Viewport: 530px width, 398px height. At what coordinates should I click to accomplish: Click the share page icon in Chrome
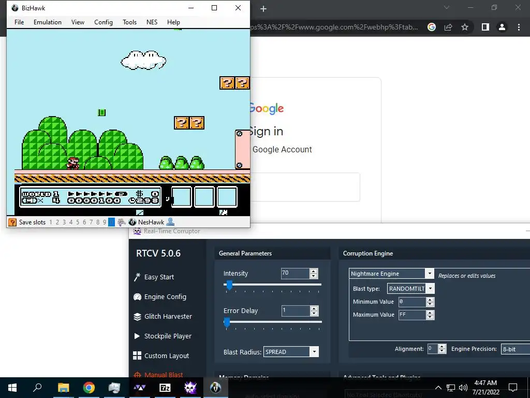pyautogui.click(x=448, y=27)
